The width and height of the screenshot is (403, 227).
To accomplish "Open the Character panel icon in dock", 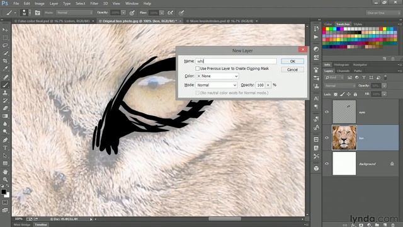I will click(316, 98).
